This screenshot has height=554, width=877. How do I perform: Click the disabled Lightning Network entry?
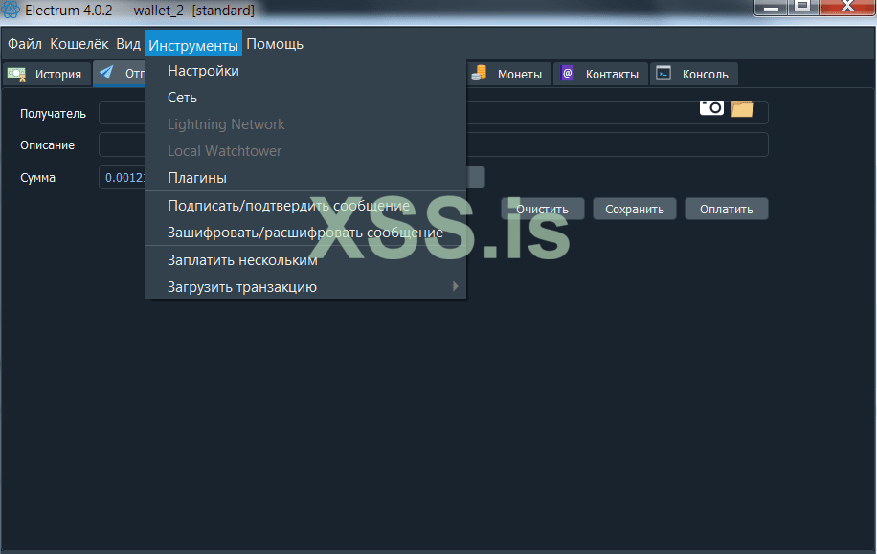tap(305, 124)
